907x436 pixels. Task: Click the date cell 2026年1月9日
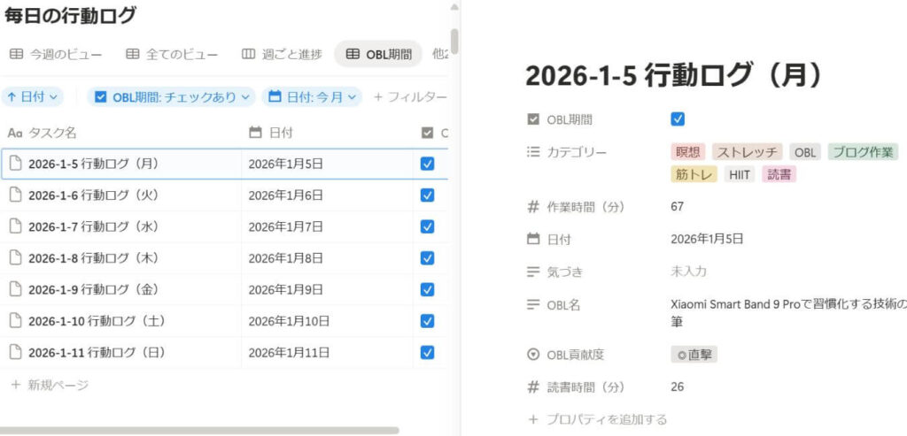point(286,289)
